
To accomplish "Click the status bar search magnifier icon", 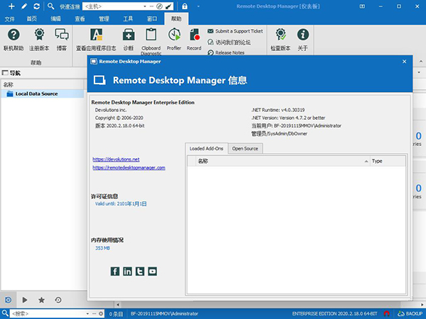I will tap(5, 313).
